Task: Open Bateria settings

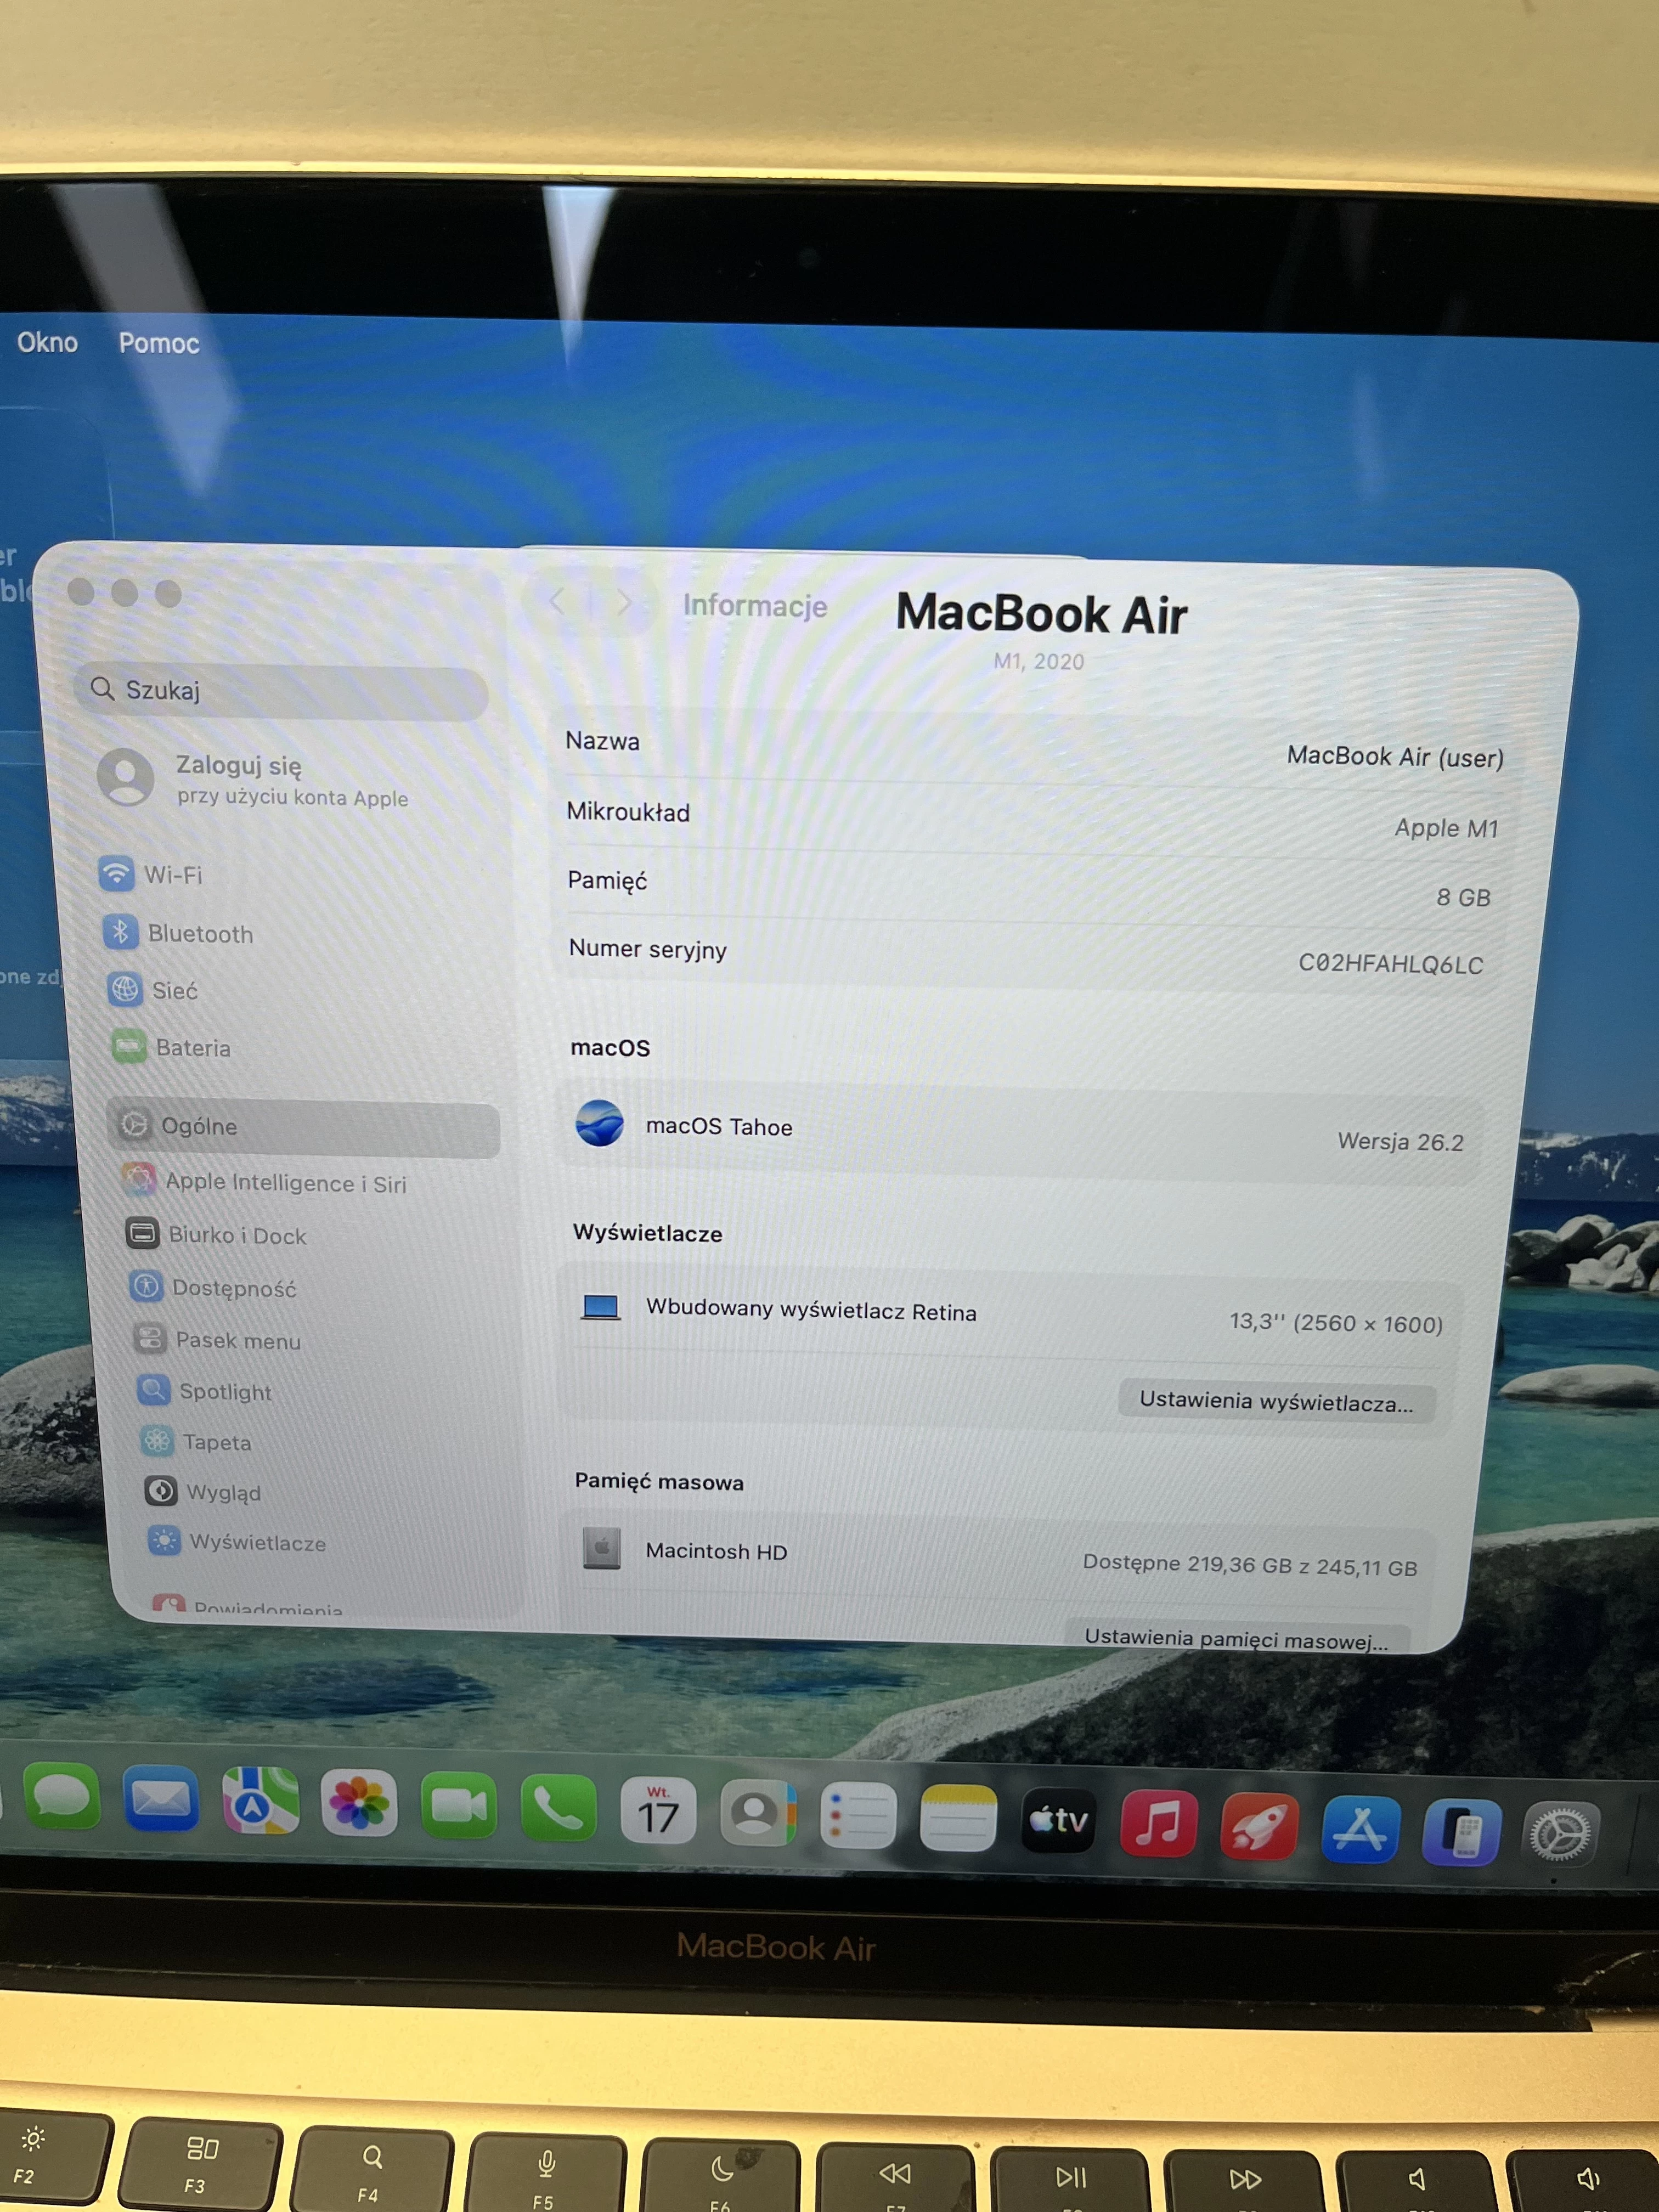Action: [x=193, y=1048]
